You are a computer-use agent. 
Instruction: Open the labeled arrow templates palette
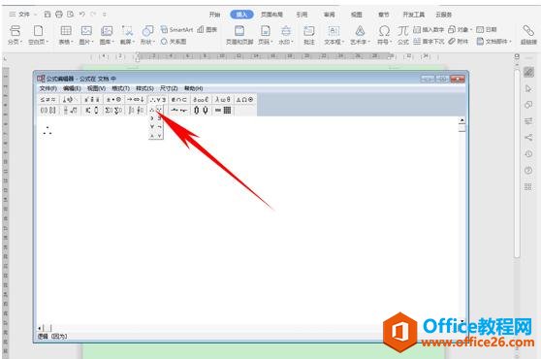click(x=179, y=110)
